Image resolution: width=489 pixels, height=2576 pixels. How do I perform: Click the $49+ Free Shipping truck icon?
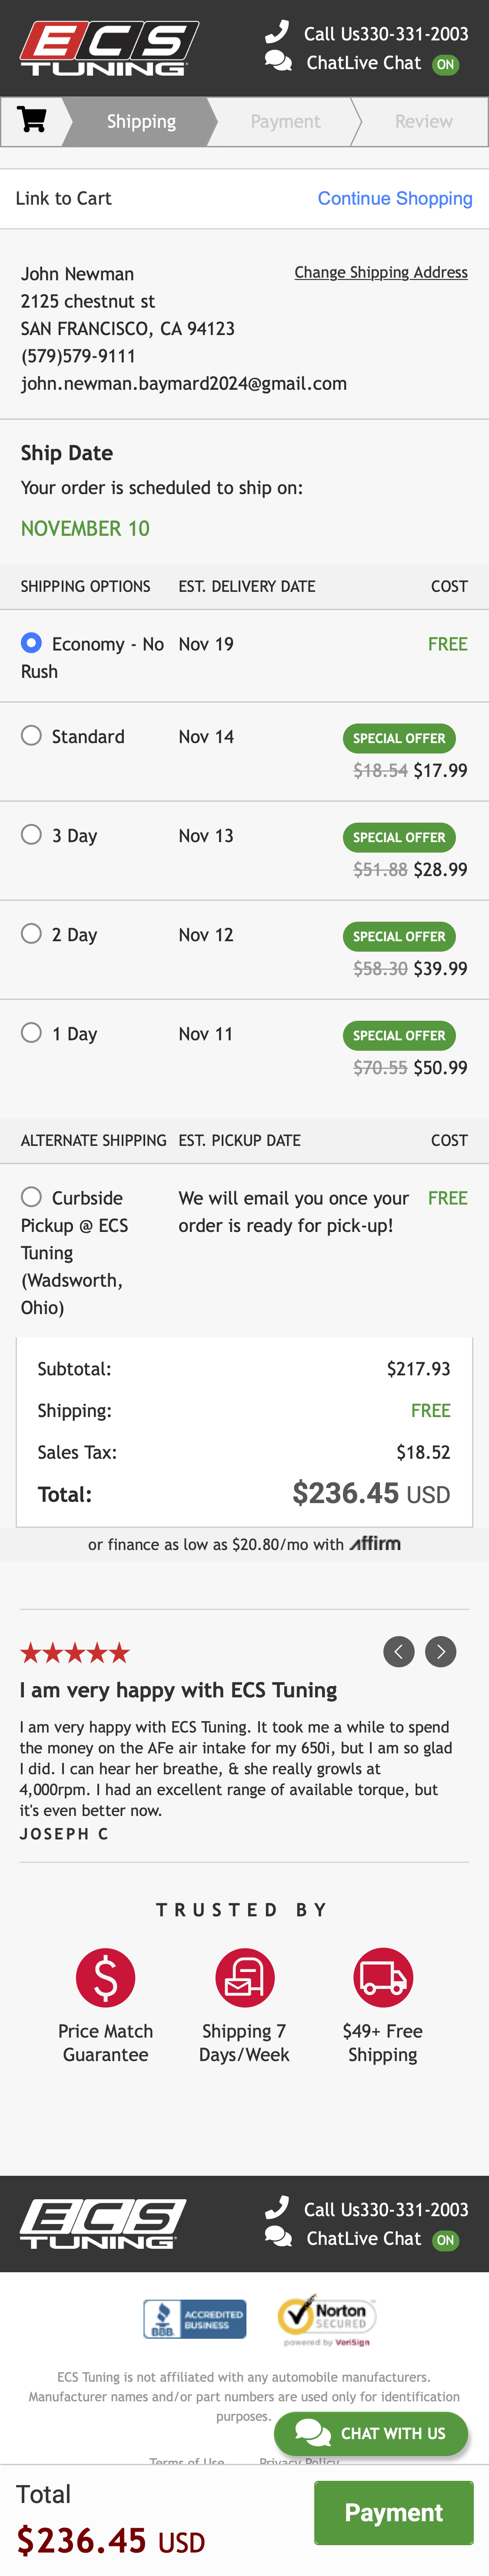coord(382,1977)
